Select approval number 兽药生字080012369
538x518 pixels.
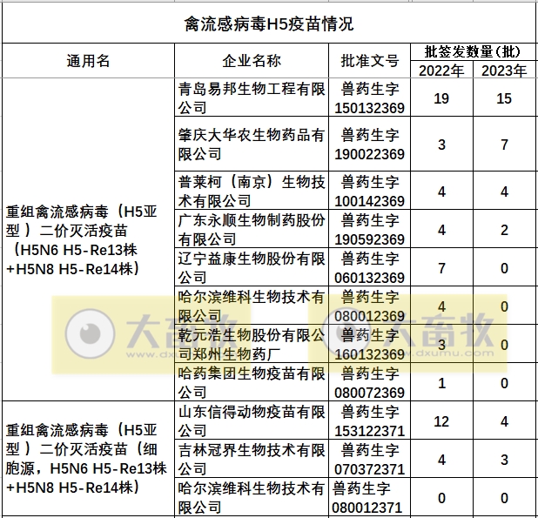click(369, 306)
